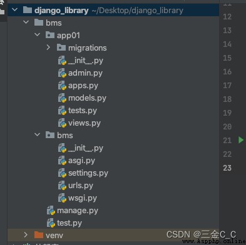Expand the migrations folder chevron

click(48, 47)
